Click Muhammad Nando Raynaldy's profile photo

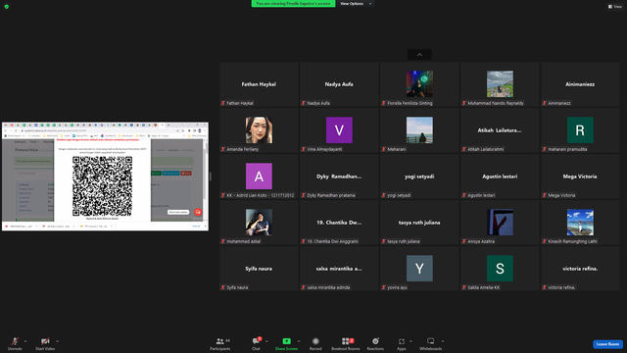tap(500, 83)
